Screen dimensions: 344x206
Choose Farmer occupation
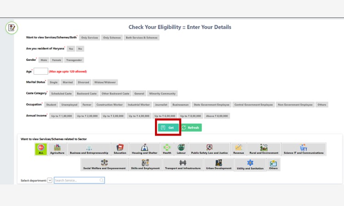pos(87,105)
